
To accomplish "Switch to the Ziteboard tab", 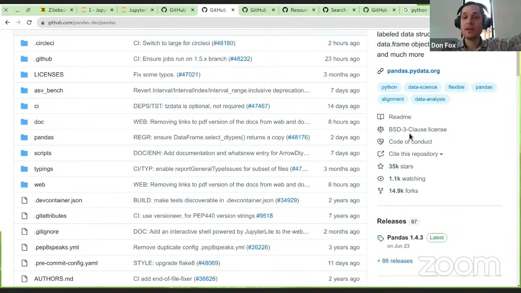I will coord(57,10).
